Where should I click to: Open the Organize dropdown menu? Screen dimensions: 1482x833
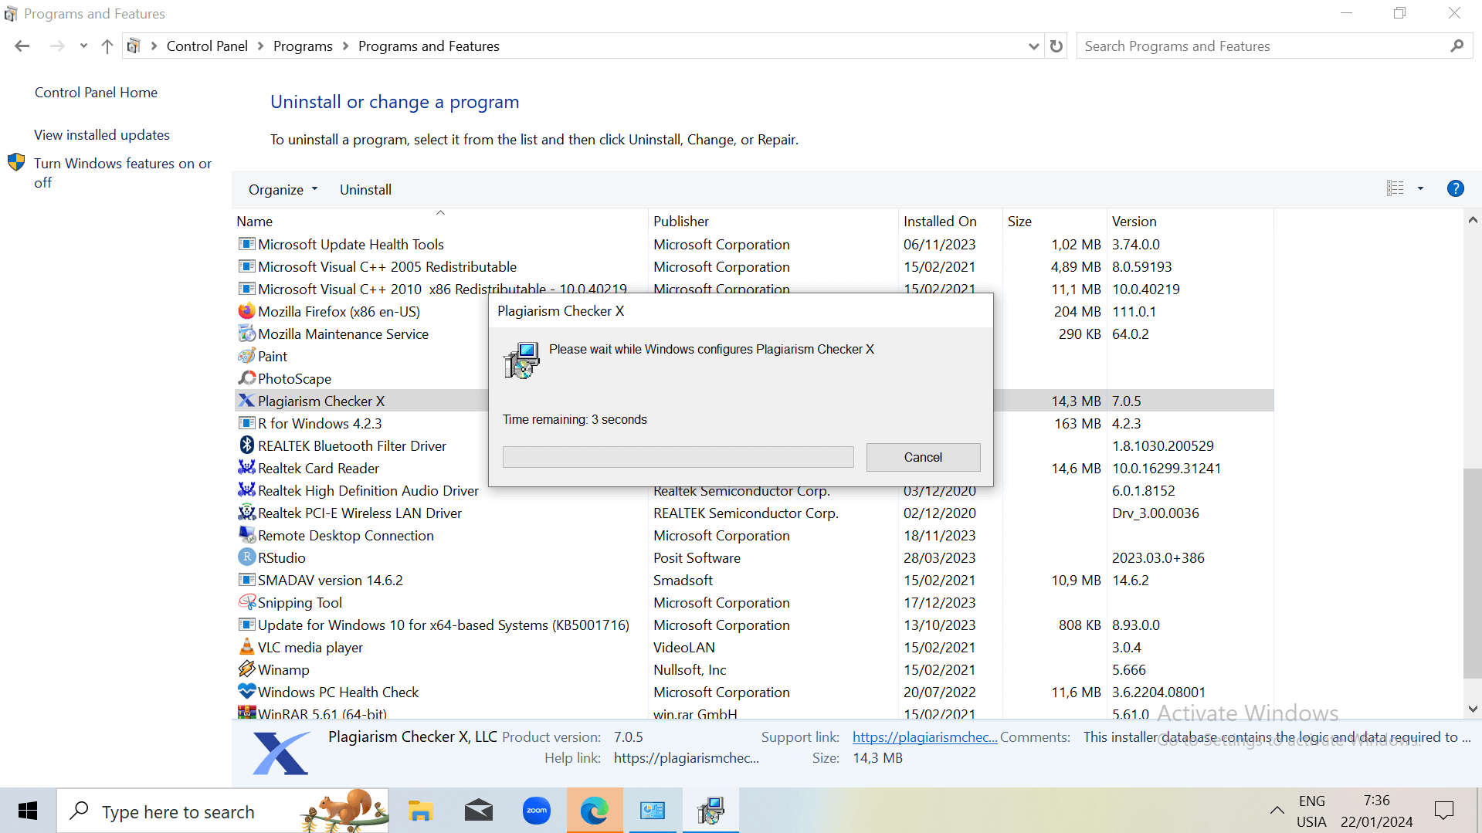[283, 190]
